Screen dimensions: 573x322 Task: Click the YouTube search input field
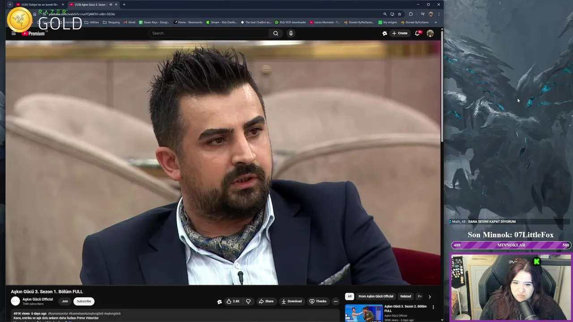coord(210,33)
